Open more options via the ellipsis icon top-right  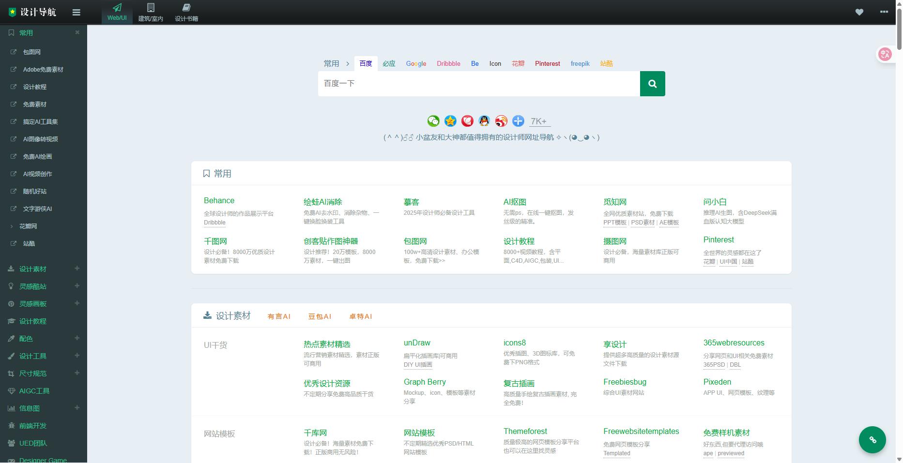[884, 12]
